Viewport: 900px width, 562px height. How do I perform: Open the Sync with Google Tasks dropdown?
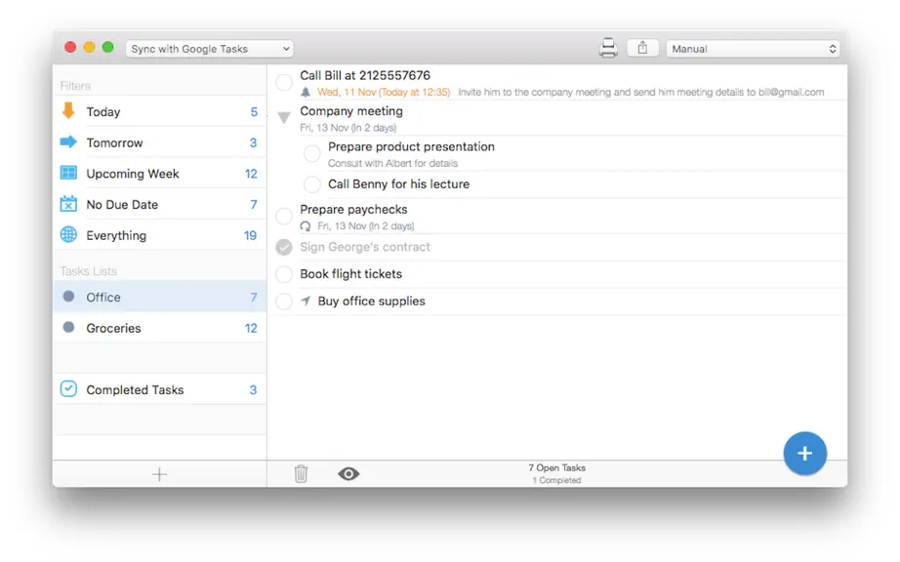210,49
